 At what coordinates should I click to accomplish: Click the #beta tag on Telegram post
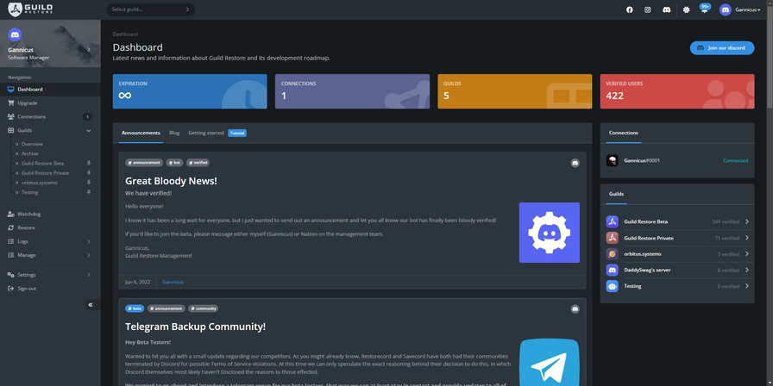point(135,308)
